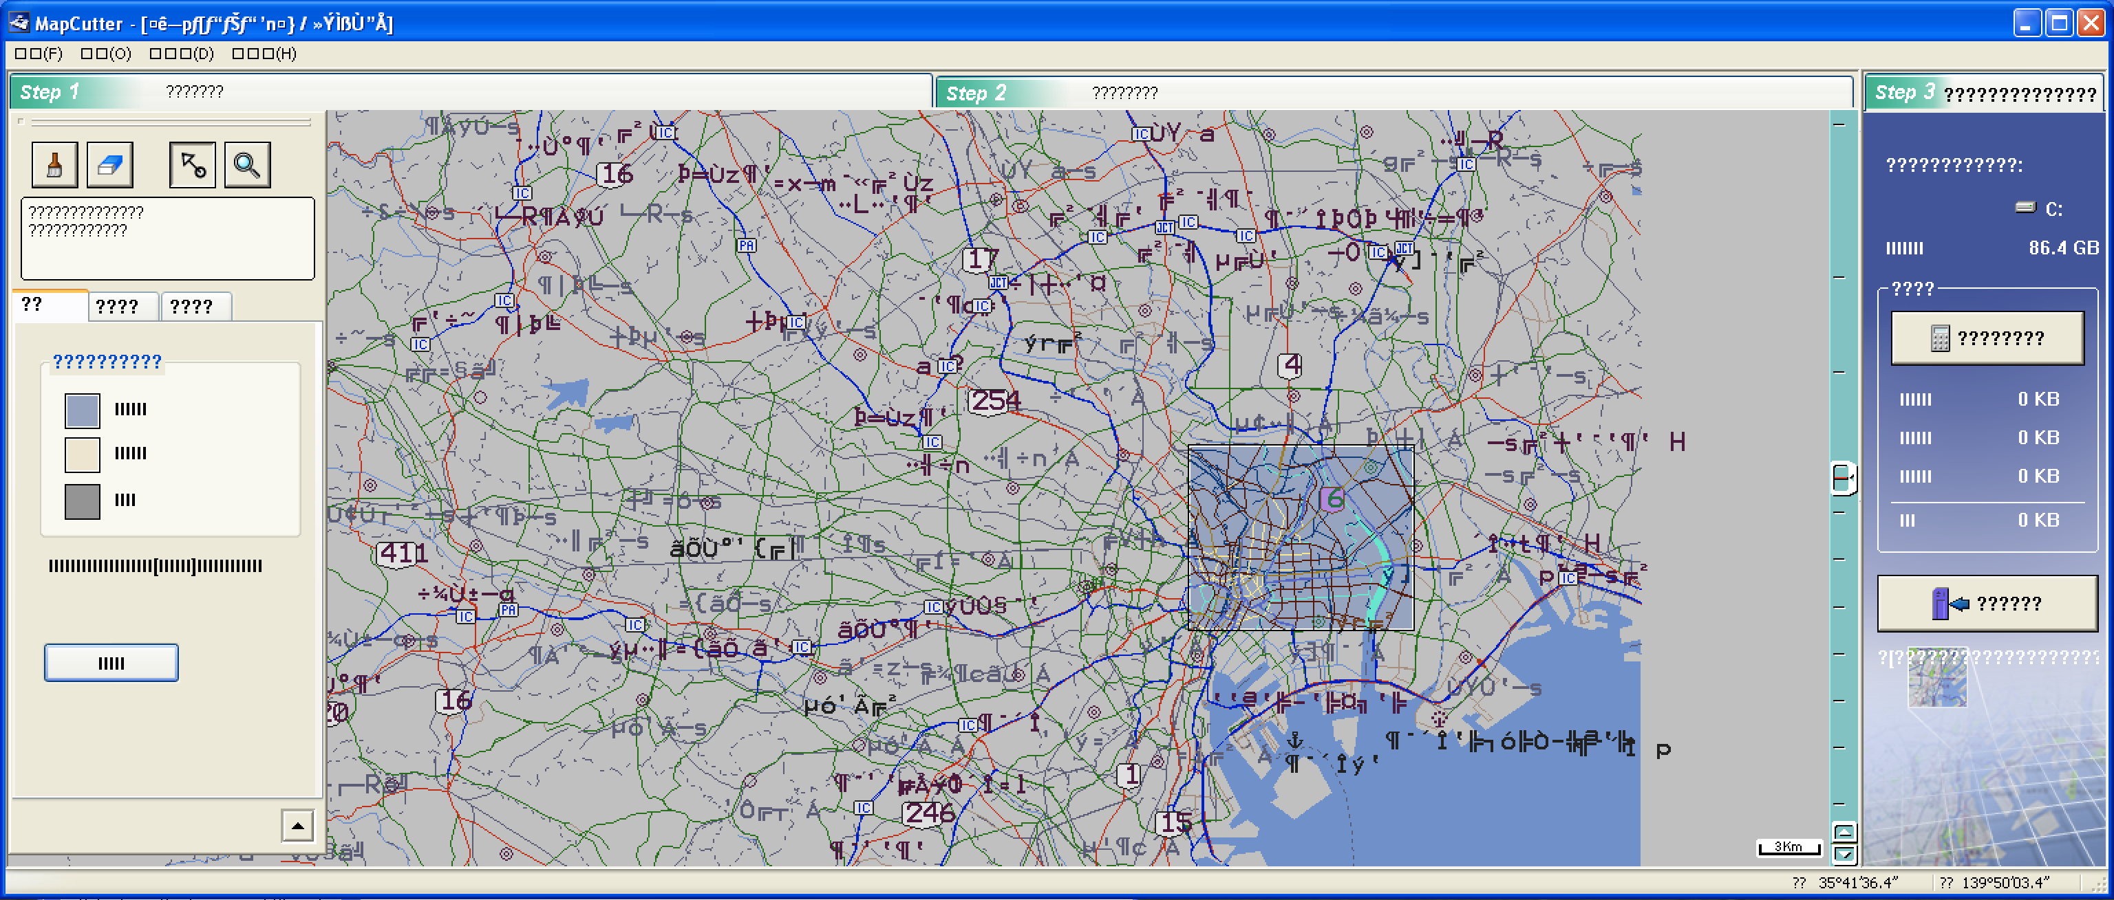
Task: Click the map zoom slider handle
Action: 1843,478
